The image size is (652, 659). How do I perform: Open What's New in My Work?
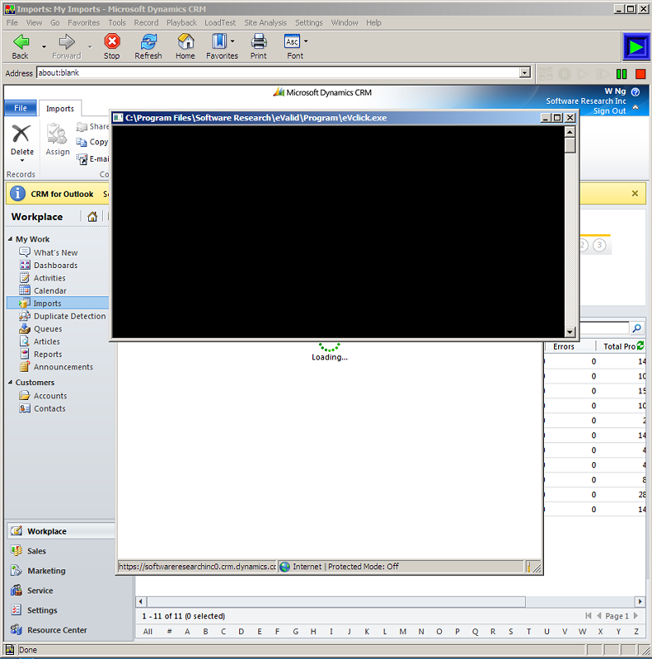click(x=56, y=252)
